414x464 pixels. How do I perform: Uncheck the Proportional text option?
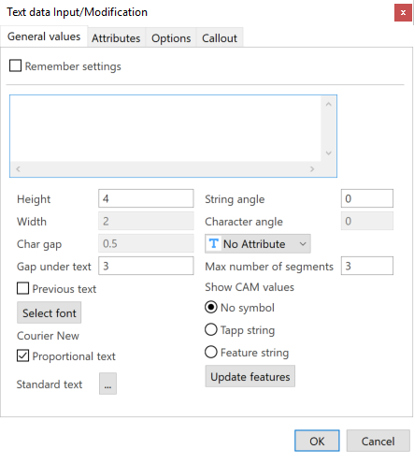(22, 355)
